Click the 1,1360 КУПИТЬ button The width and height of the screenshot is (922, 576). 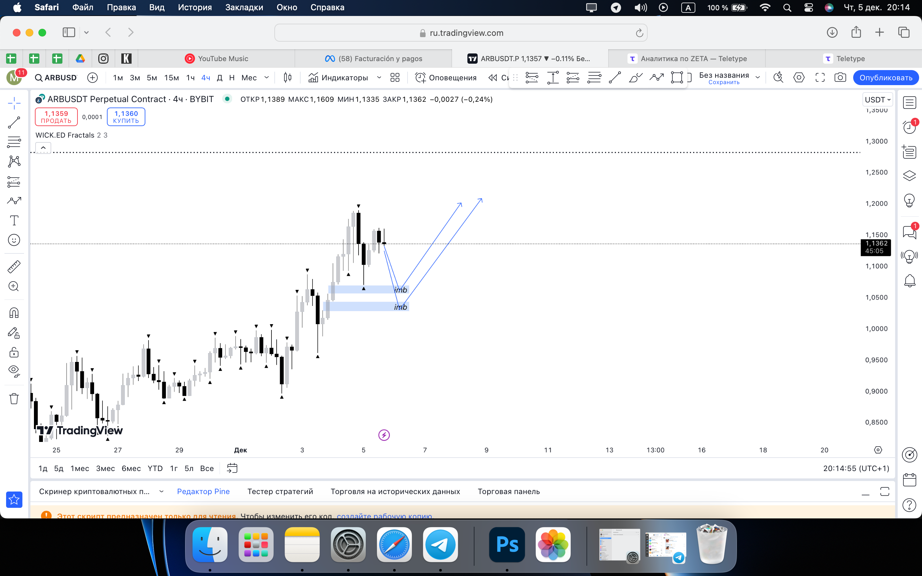[x=126, y=117]
